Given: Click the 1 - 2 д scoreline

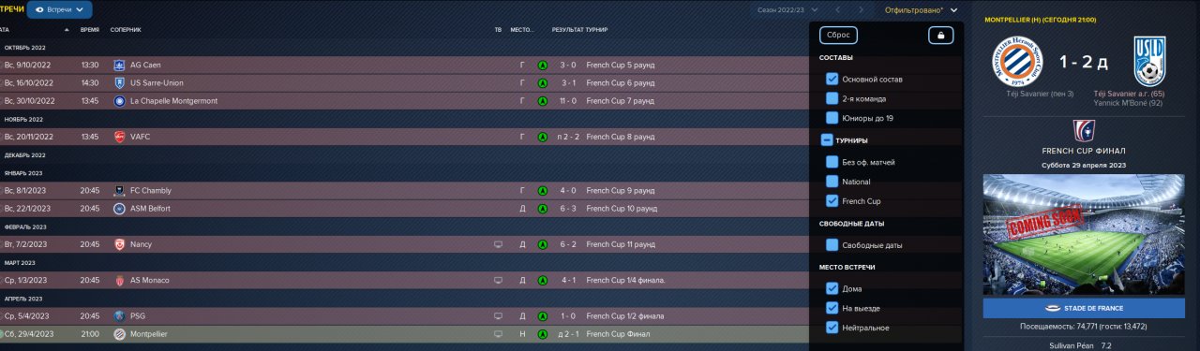Looking at the screenshot, I should (x=1084, y=63).
